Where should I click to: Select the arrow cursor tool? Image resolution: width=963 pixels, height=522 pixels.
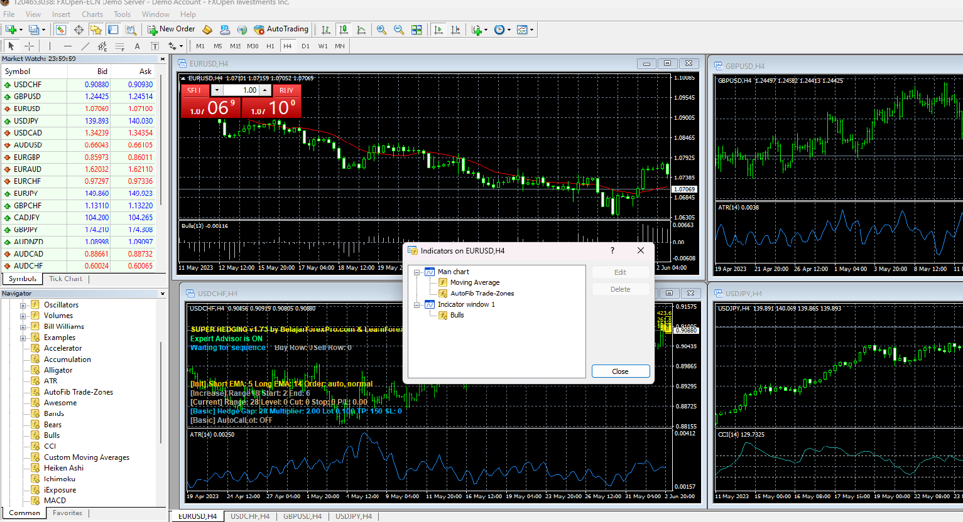point(11,46)
